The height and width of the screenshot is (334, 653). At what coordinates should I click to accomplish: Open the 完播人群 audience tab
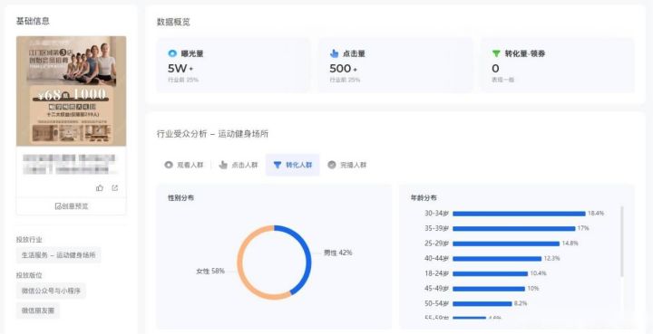[346, 165]
